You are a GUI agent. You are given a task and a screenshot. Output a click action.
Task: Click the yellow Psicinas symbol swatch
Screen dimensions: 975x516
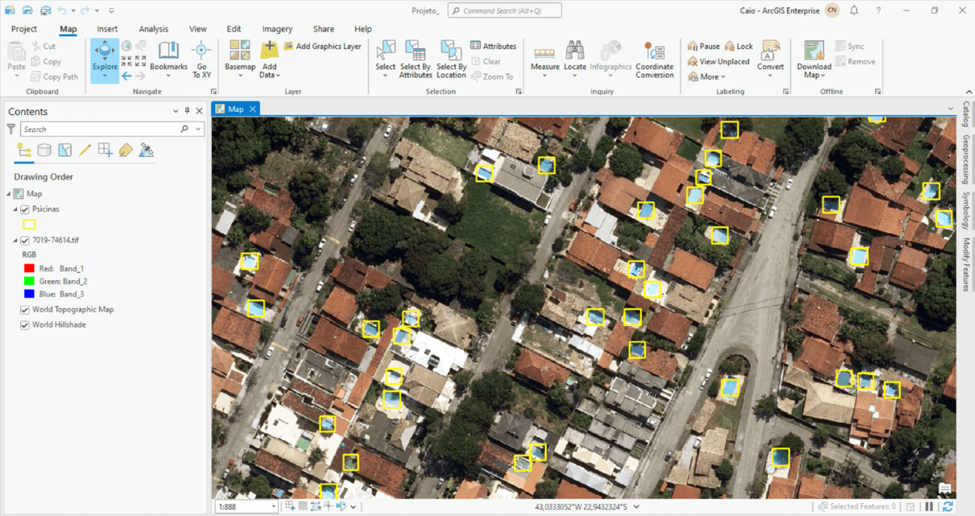click(x=29, y=225)
